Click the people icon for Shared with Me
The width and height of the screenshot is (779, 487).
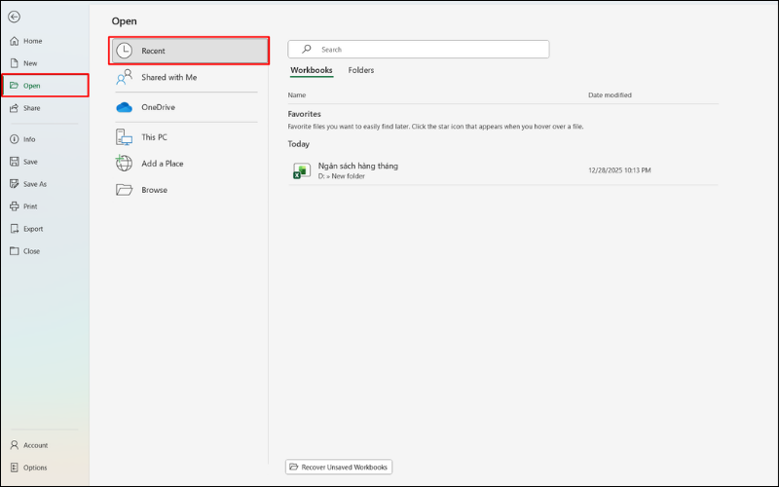point(125,77)
